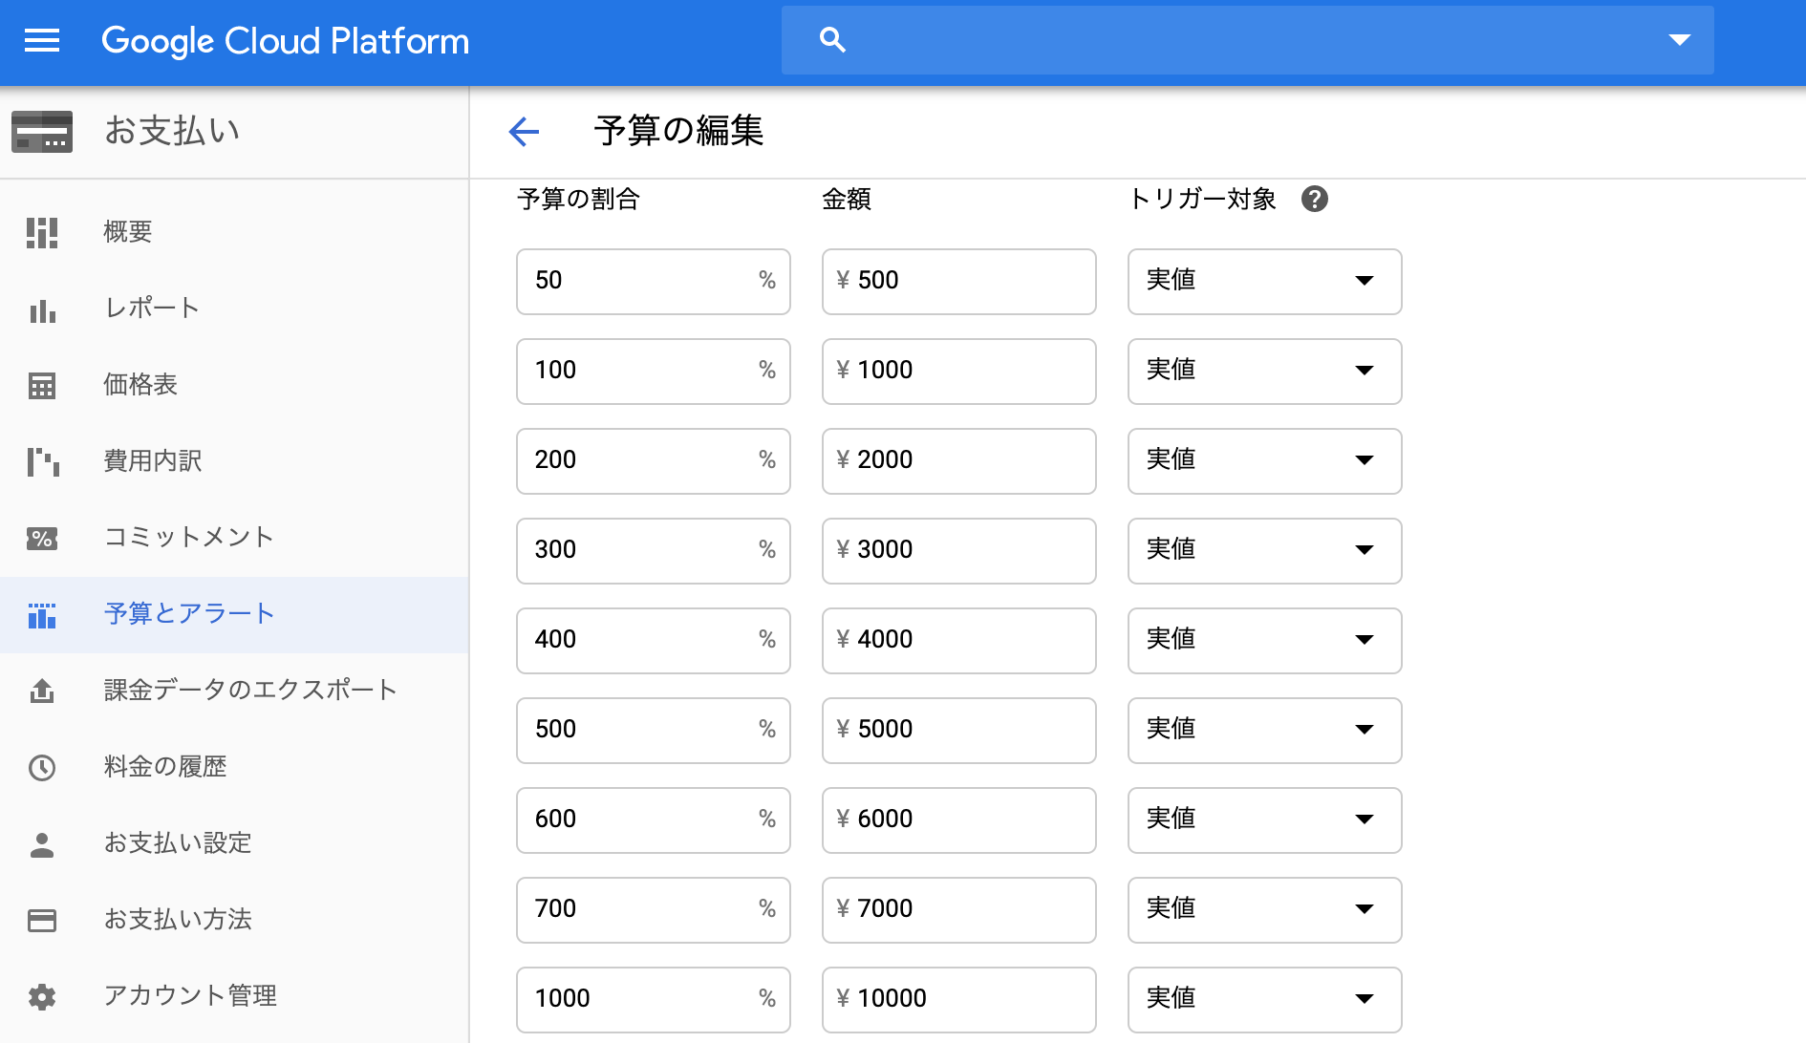
Task: Click the 価格表 table icon
Action: [42, 386]
